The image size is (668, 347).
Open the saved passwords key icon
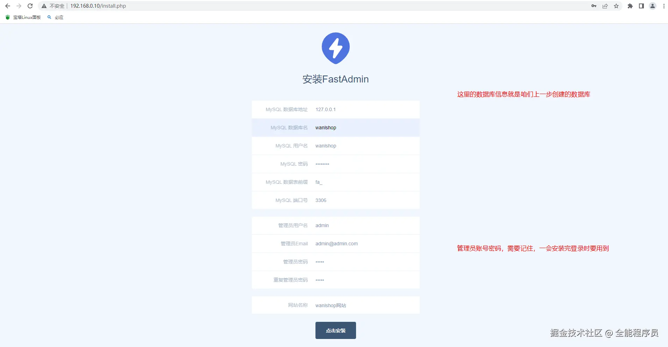594,6
